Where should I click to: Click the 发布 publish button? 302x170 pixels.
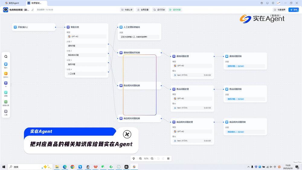[293, 10]
